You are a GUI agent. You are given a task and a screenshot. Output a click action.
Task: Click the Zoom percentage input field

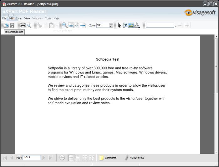tap(103, 25)
